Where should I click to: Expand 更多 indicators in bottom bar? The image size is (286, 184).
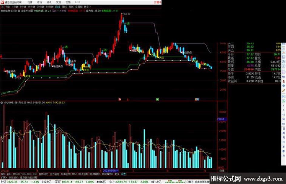tap(117, 174)
